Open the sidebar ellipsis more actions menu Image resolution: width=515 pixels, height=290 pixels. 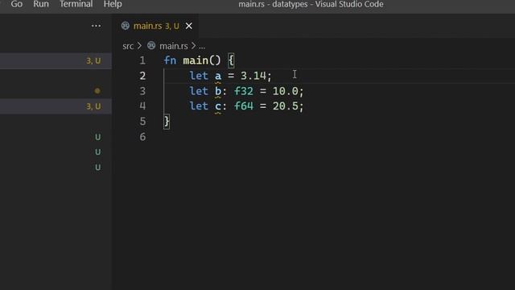click(x=97, y=26)
